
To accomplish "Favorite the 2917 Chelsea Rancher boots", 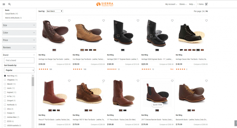I will coord(172,81).
